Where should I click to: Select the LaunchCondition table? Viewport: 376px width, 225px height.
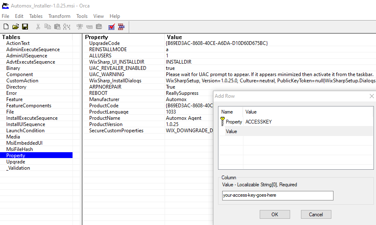pyautogui.click(x=25, y=130)
